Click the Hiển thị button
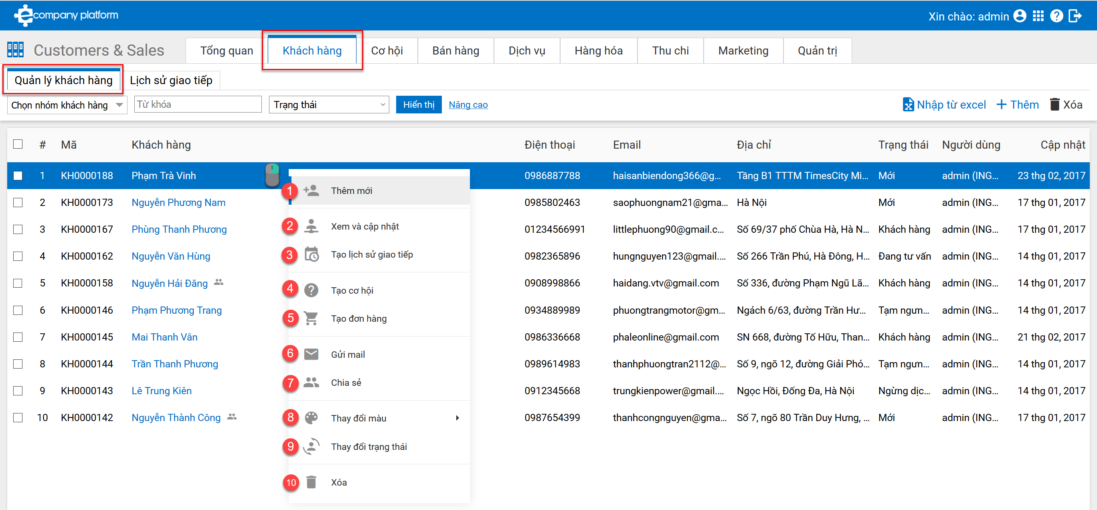This screenshot has width=1097, height=510. (419, 105)
